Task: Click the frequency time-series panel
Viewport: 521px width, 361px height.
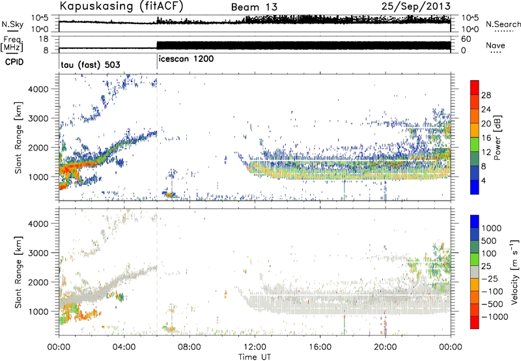Action: coord(255,44)
